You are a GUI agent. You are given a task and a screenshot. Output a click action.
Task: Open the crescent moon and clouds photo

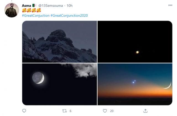tap(59, 84)
